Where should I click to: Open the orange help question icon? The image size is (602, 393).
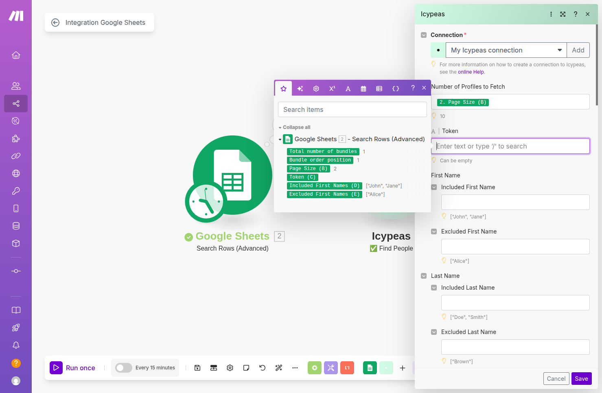pos(16,363)
